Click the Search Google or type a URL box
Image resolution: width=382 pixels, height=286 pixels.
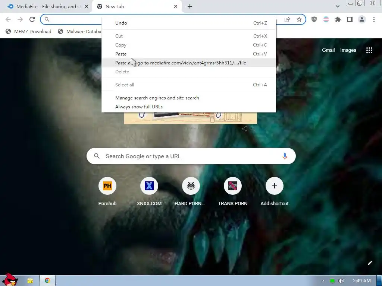coord(191,156)
